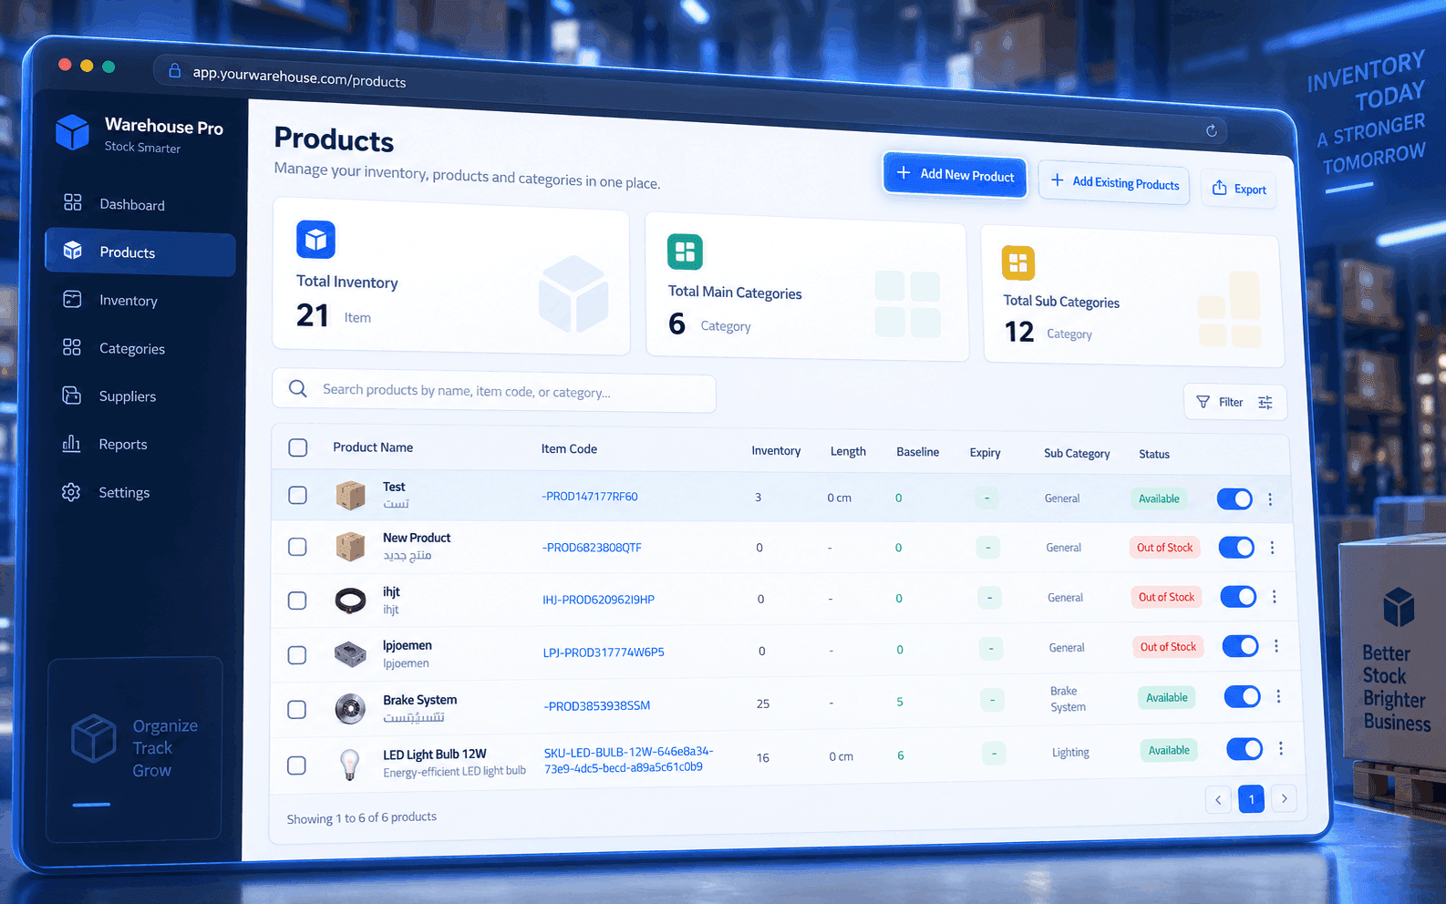Viewport: 1446px width, 904px height.
Task: Click the lpjoemen product thumbnail
Action: 350,653
